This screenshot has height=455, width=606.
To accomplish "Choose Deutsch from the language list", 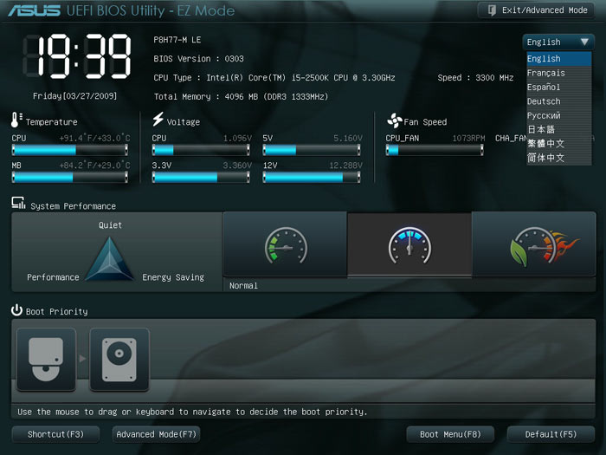I will click(x=559, y=101).
